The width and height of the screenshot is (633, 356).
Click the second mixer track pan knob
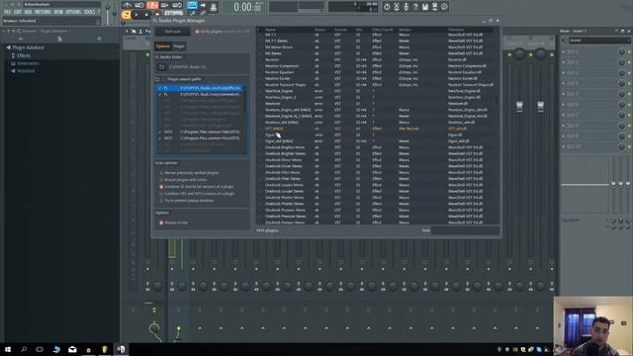click(x=541, y=53)
